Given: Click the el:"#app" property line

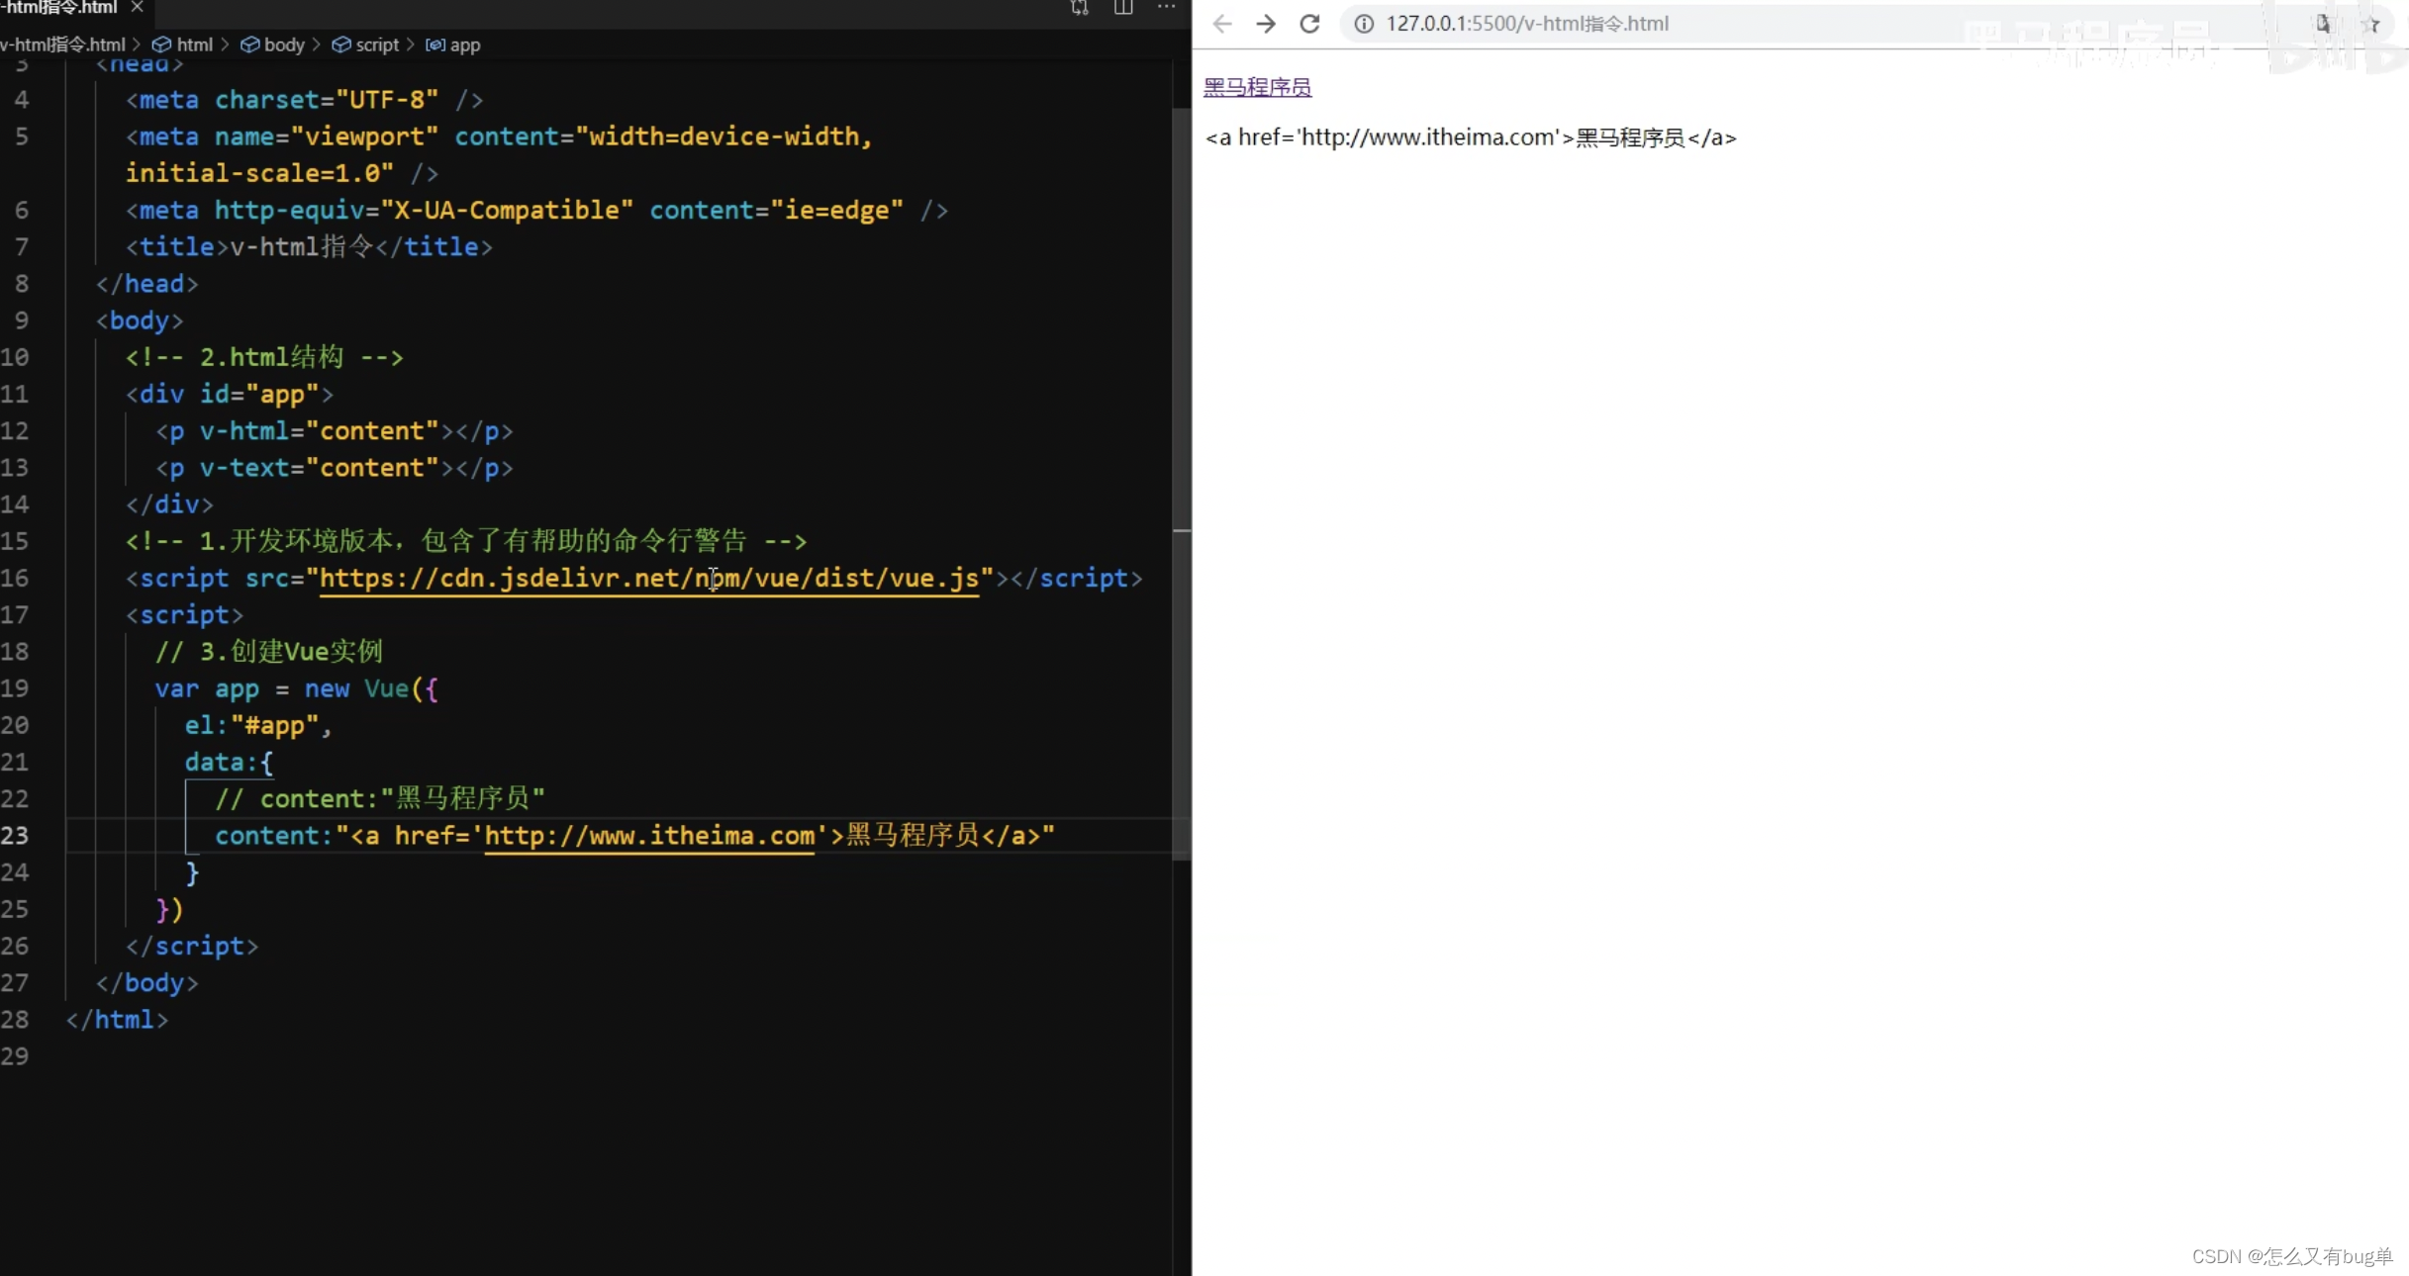Looking at the screenshot, I should click(257, 725).
